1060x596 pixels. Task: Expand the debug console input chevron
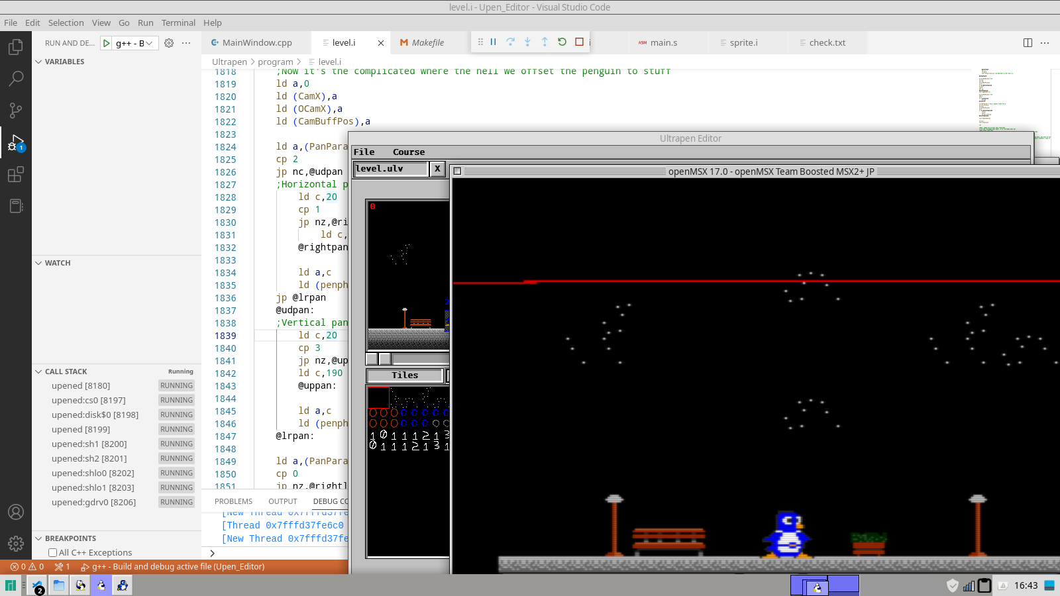pos(212,553)
